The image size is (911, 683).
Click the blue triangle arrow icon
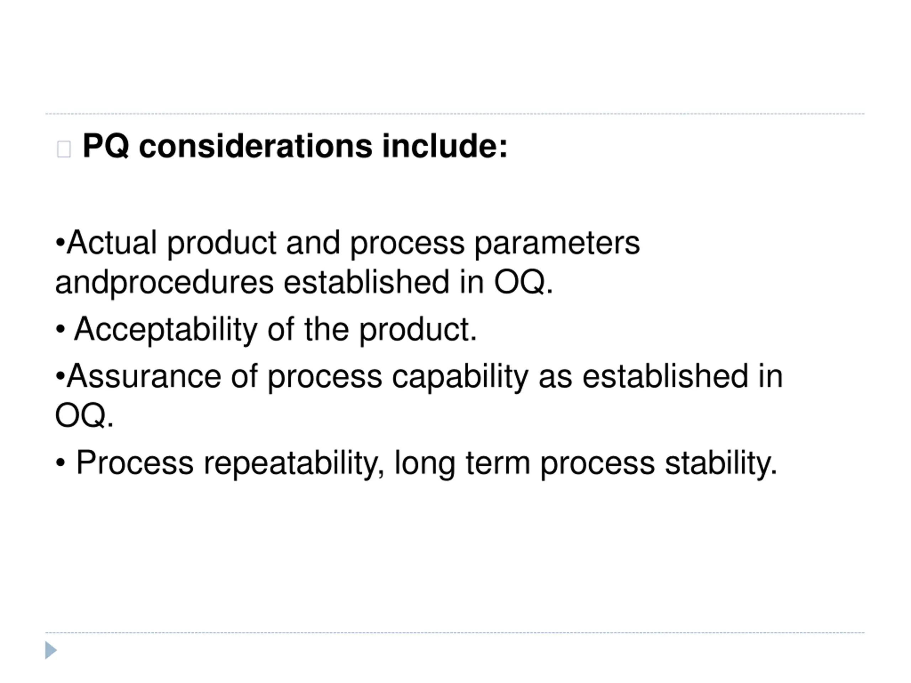[x=51, y=650]
